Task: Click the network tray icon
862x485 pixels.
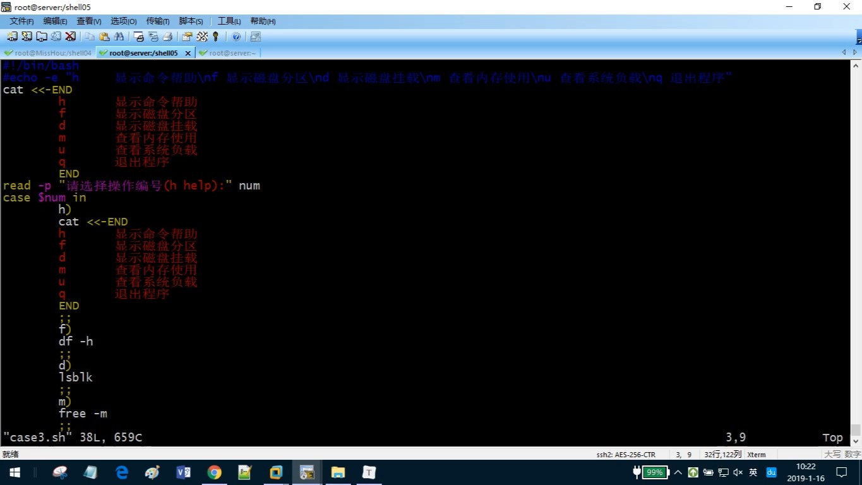Action: (x=723, y=472)
